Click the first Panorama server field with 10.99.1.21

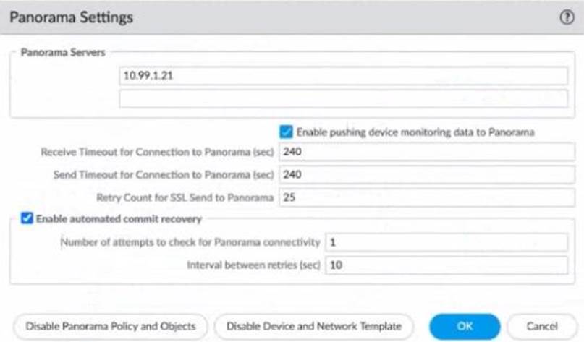(x=343, y=76)
